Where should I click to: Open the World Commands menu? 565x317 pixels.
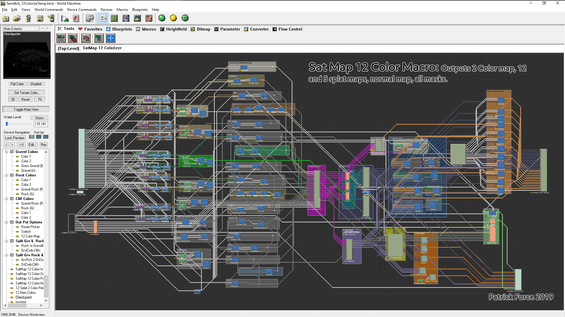pyautogui.click(x=49, y=10)
